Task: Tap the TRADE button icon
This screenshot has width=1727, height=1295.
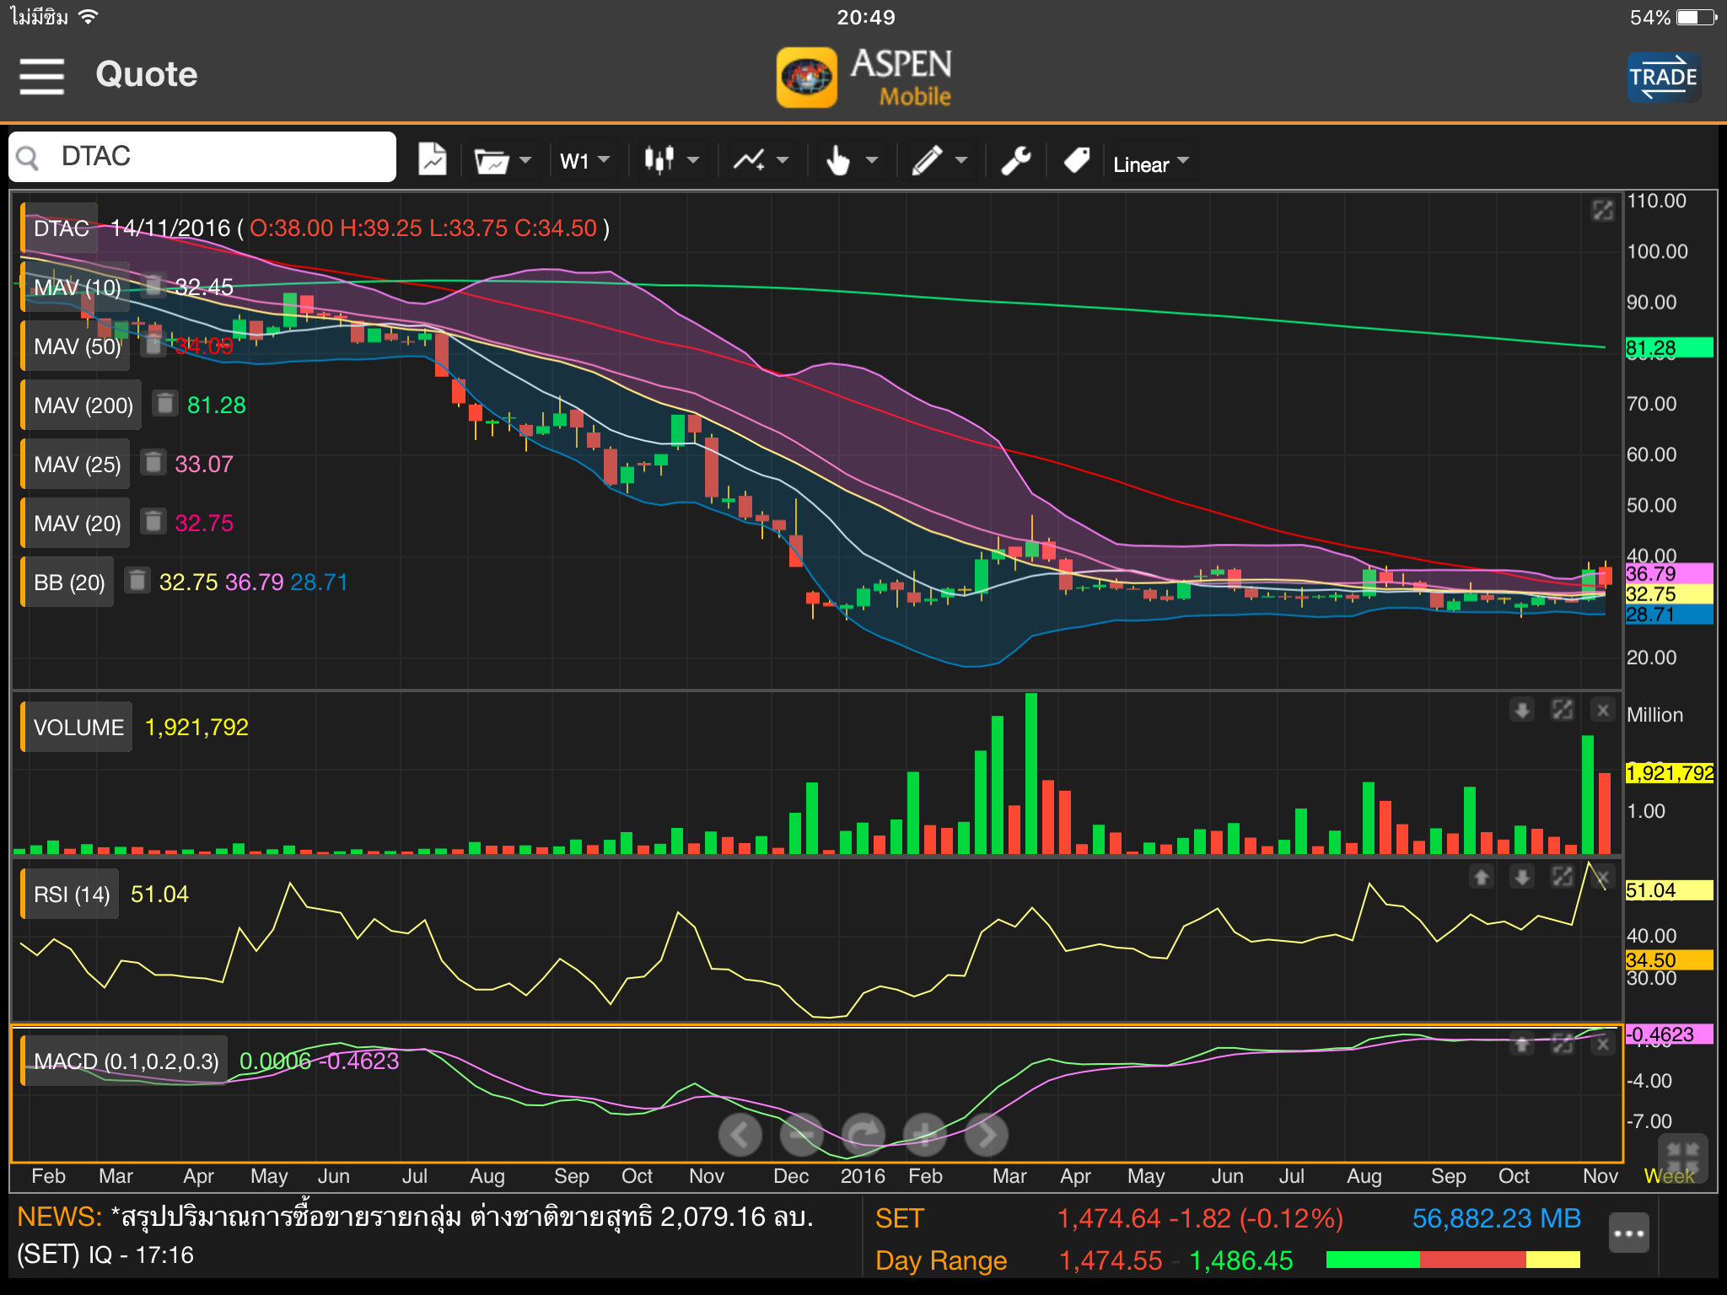Action: (1663, 77)
